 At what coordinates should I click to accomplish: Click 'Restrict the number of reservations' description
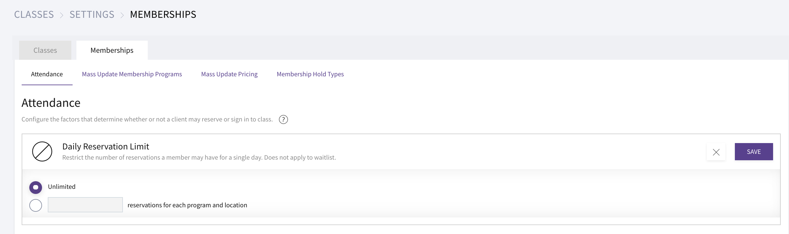tap(199, 157)
